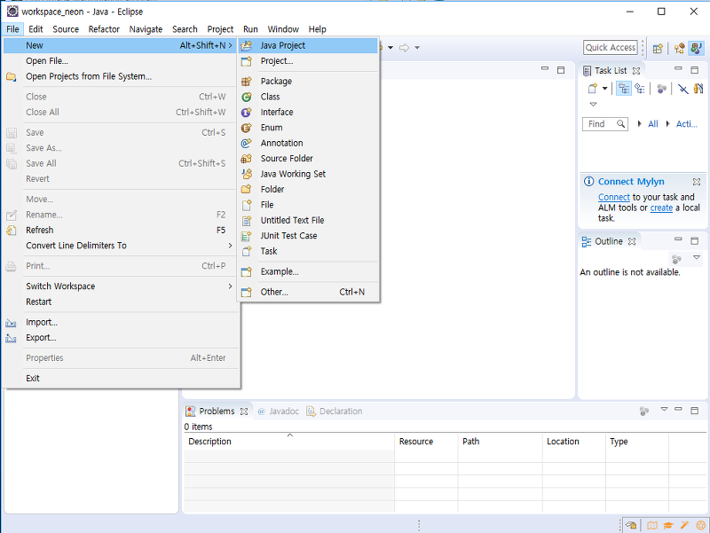Viewport: 710px width, 533px height.
Task: Sort by the Description column header
Action: coord(289,442)
